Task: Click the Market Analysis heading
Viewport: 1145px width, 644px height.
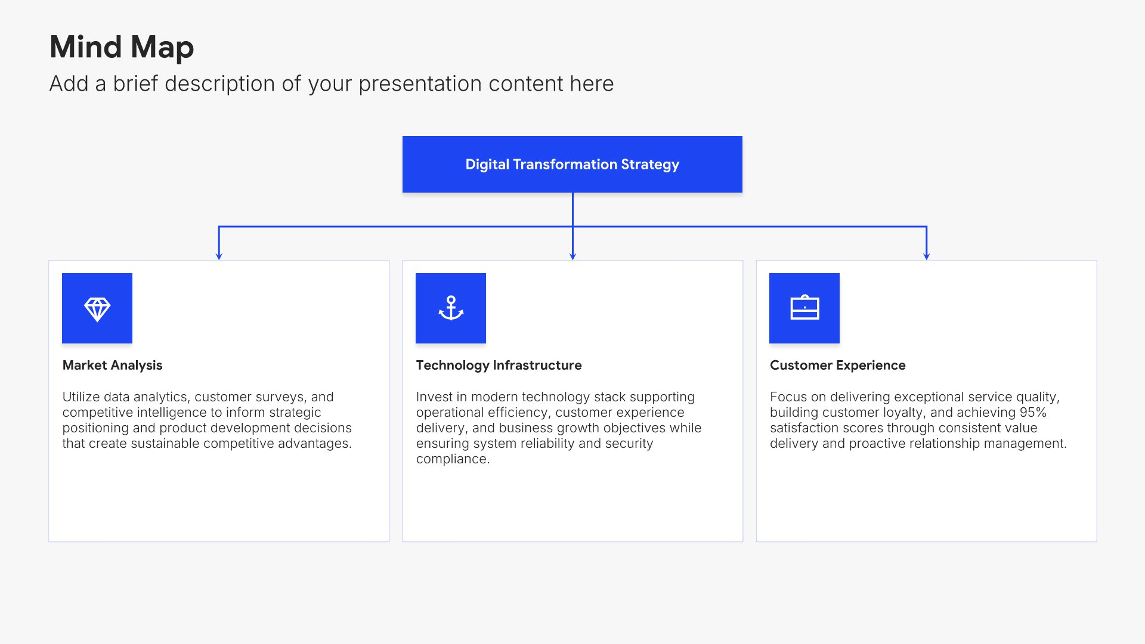Action: 113,365
